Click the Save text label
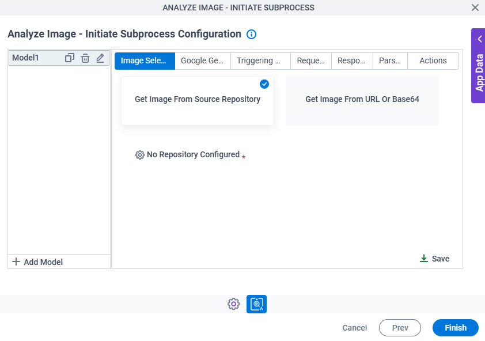The height and width of the screenshot is (341, 485). pyautogui.click(x=441, y=259)
